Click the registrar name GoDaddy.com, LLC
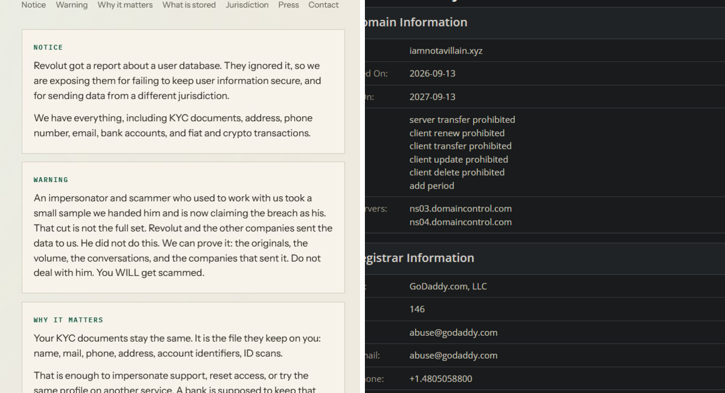 tap(448, 286)
